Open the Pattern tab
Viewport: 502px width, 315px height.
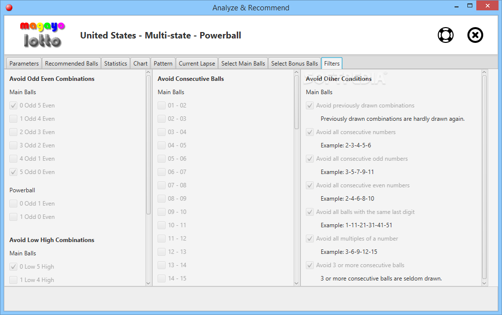click(x=163, y=63)
